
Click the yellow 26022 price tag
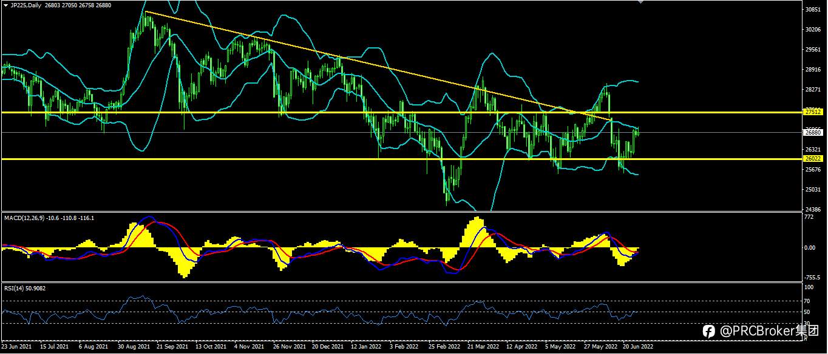813,159
